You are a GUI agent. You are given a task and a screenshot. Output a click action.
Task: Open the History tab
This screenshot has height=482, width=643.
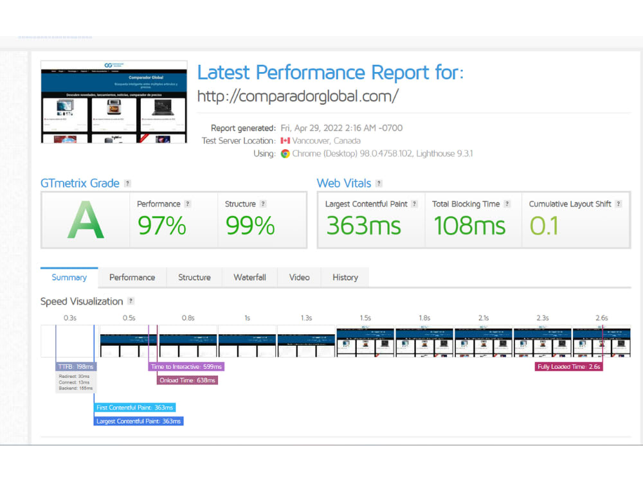point(345,278)
